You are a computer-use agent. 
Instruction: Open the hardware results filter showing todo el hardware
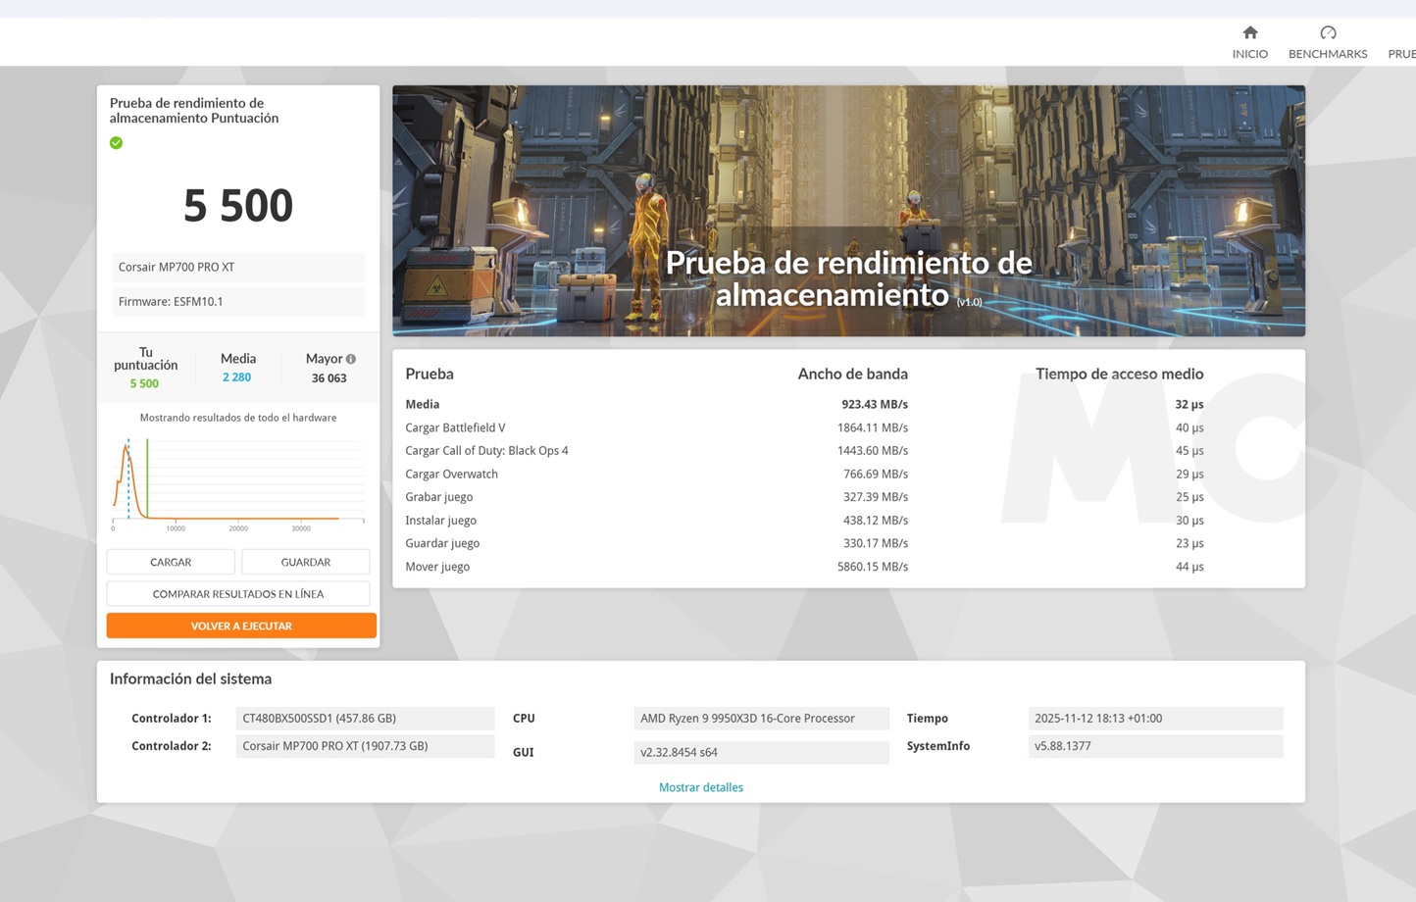pyautogui.click(x=237, y=417)
